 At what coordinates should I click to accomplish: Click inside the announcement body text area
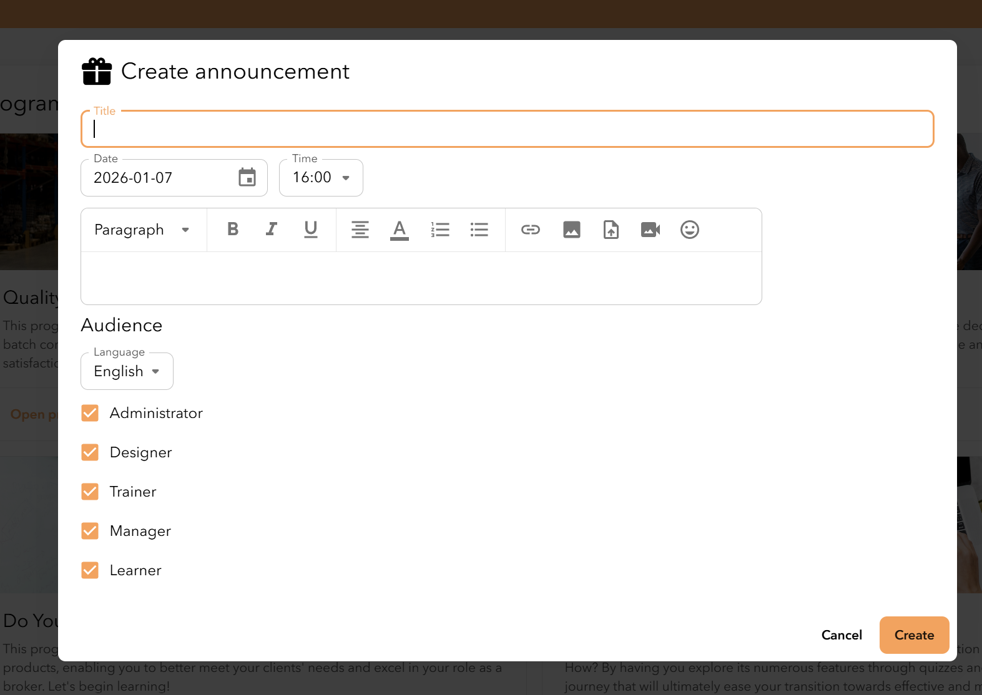421,278
